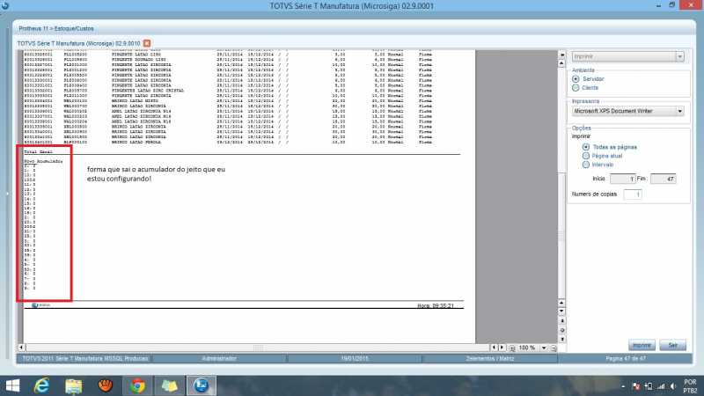This screenshot has width=704, height=396.
Task: Click the horizontal scrollbar track
Action: click(258, 348)
